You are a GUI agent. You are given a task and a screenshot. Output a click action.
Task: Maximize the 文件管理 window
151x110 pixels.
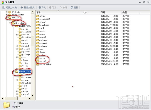pyautogui.click(x=144, y=2)
